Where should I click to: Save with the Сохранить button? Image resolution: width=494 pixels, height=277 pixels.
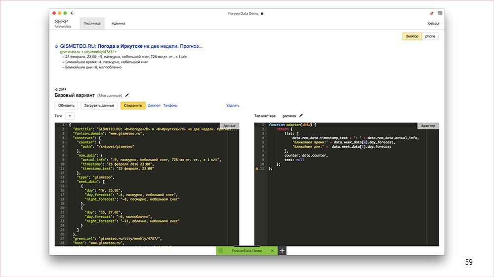132,105
